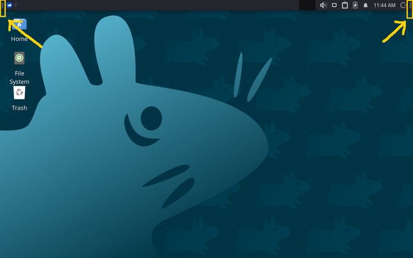Open the clipboard manager icon
Image resolution: width=413 pixels, height=258 pixels.
[345, 5]
